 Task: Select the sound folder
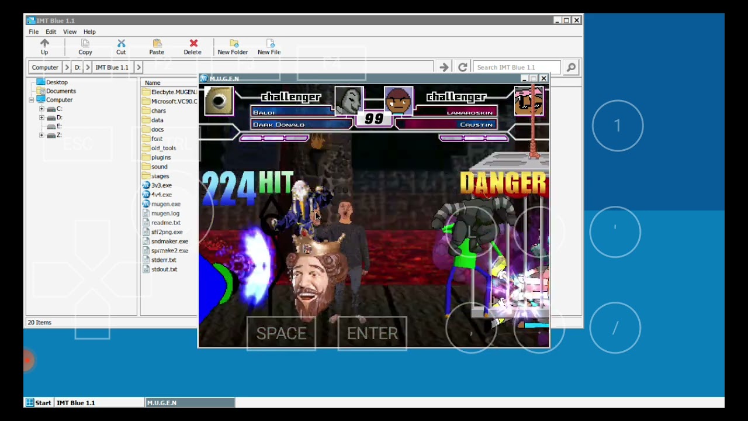[x=155, y=167]
